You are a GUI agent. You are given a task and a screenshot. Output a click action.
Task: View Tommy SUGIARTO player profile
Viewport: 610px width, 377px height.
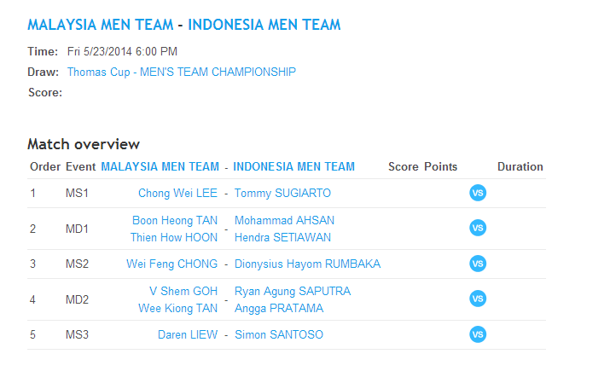coord(282,194)
